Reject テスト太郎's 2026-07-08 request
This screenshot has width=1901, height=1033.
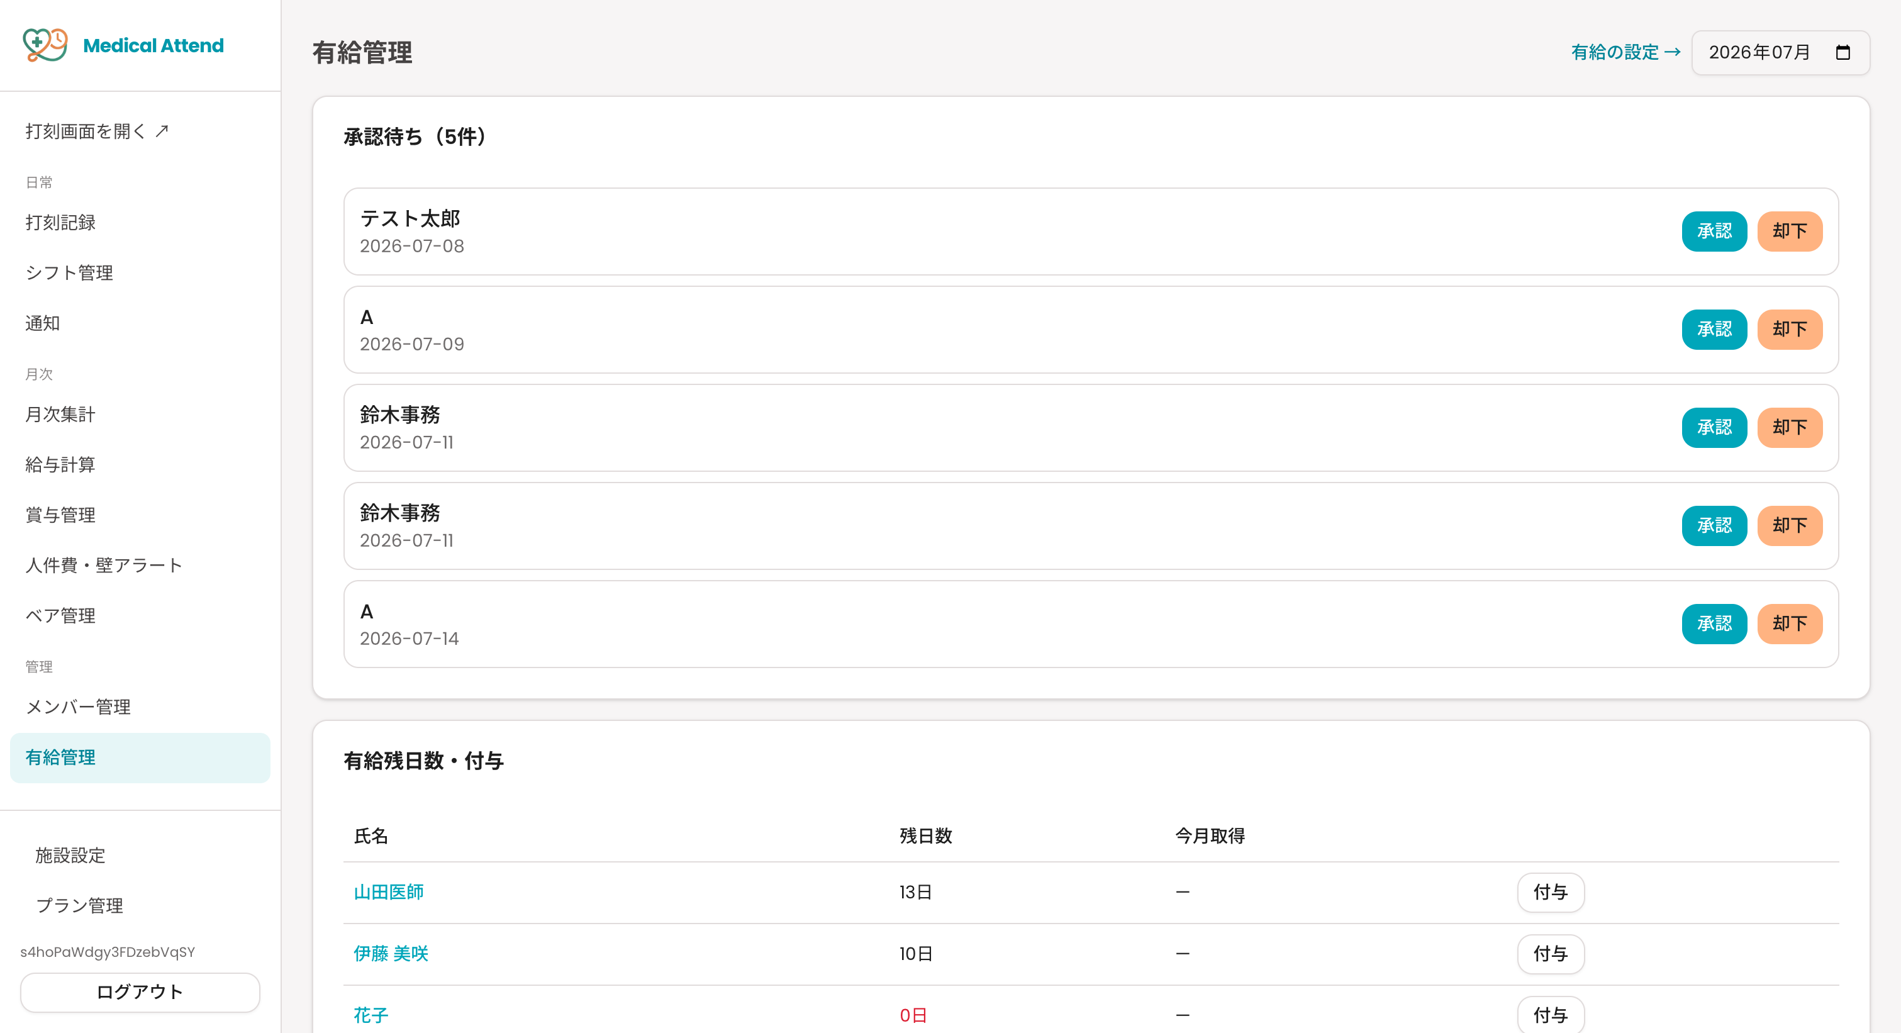(x=1790, y=231)
